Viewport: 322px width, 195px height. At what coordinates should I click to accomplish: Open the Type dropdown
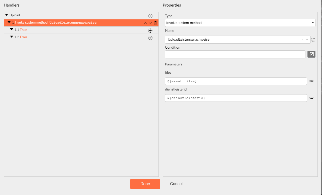coord(240,23)
